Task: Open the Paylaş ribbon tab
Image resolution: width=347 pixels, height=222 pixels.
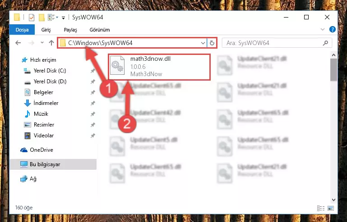Action: [x=70, y=30]
